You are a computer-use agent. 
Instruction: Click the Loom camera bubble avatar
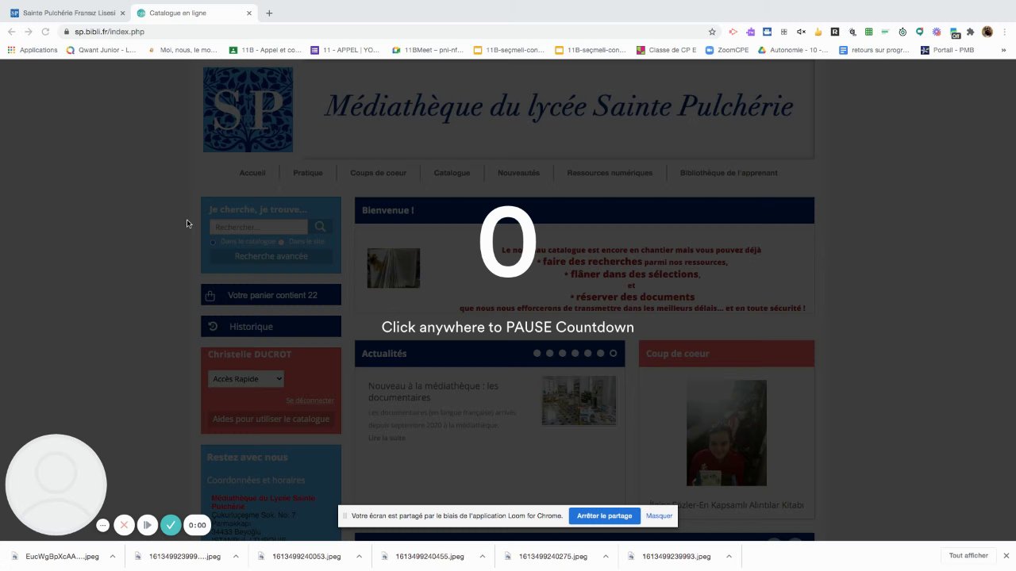pos(56,485)
